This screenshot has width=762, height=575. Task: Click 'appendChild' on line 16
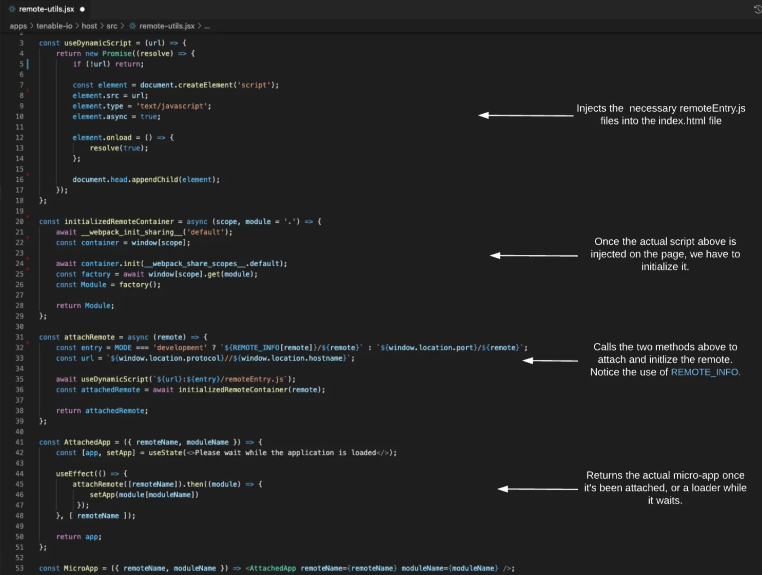coord(155,180)
